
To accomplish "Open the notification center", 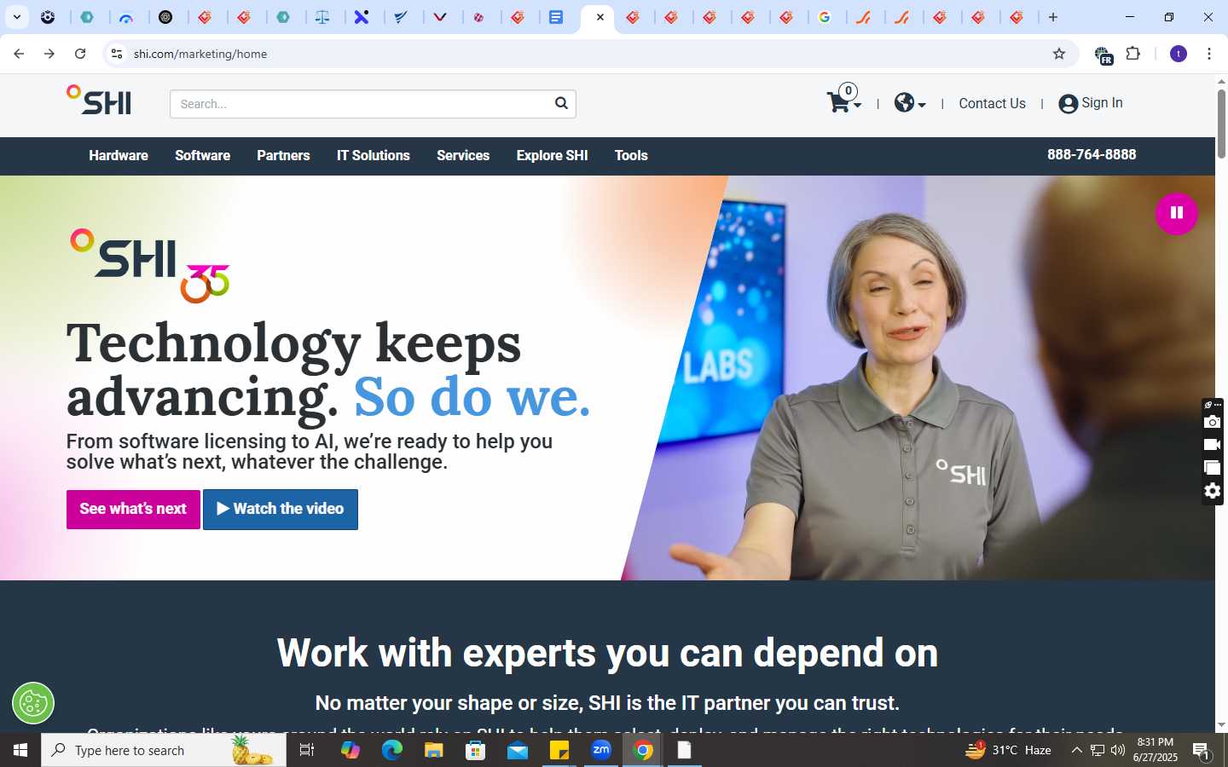I will 1202,751.
